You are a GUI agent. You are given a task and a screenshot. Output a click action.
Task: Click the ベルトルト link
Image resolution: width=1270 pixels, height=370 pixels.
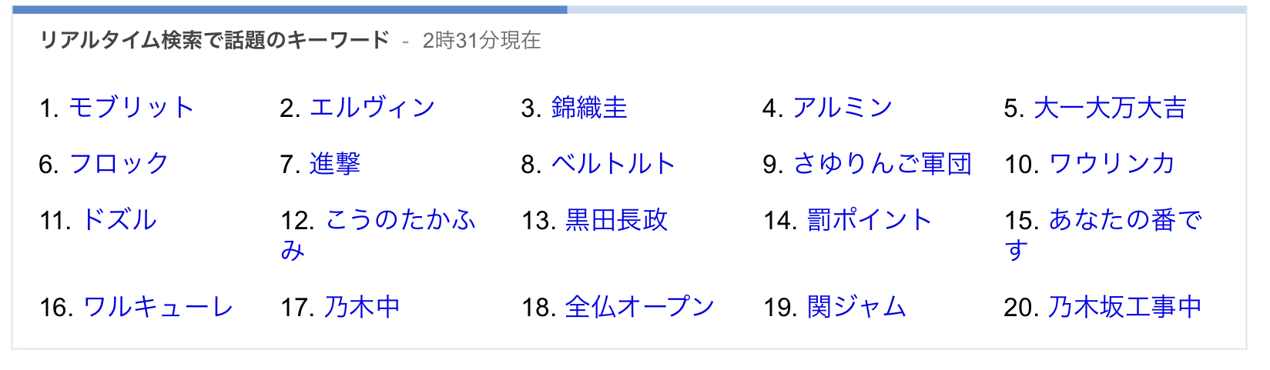[x=613, y=164]
